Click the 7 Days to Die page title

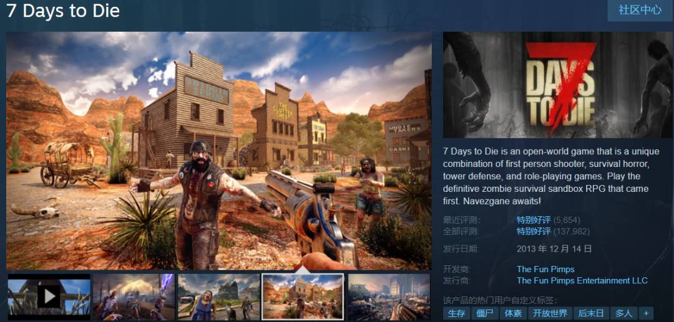click(x=63, y=11)
